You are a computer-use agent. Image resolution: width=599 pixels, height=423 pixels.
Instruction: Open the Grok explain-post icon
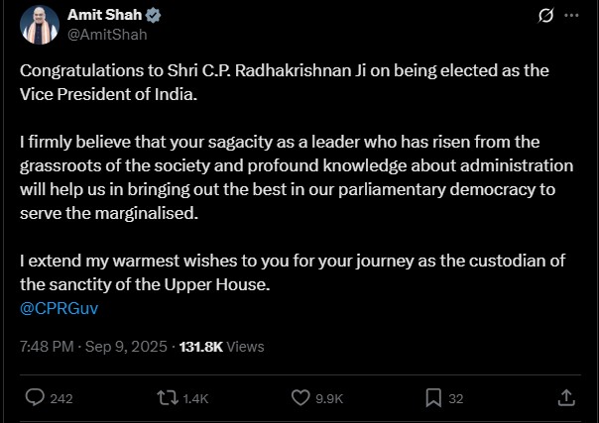click(543, 17)
